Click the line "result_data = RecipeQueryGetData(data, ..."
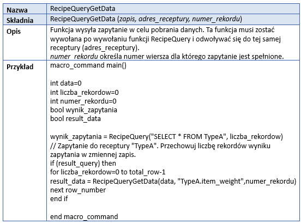This screenshot has width=301, height=224. (x=173, y=181)
